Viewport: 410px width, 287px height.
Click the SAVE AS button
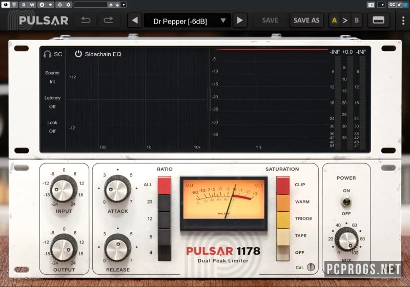point(306,20)
